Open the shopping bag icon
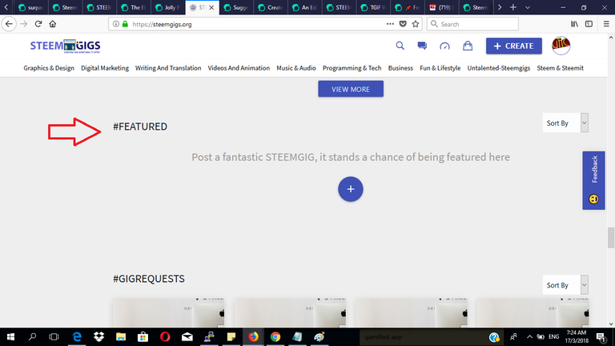Viewport: 615px width, 346px height. 468,46
